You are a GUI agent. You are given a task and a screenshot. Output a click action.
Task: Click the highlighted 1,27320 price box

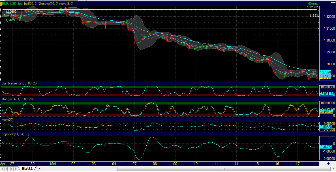coord(326,72)
